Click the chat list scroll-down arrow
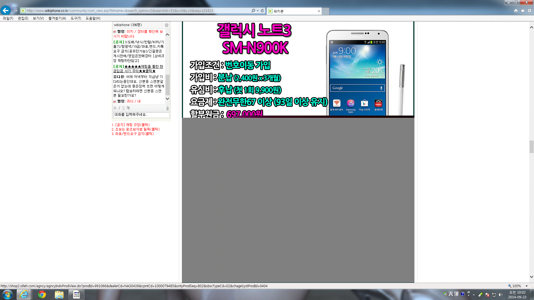 [167, 99]
